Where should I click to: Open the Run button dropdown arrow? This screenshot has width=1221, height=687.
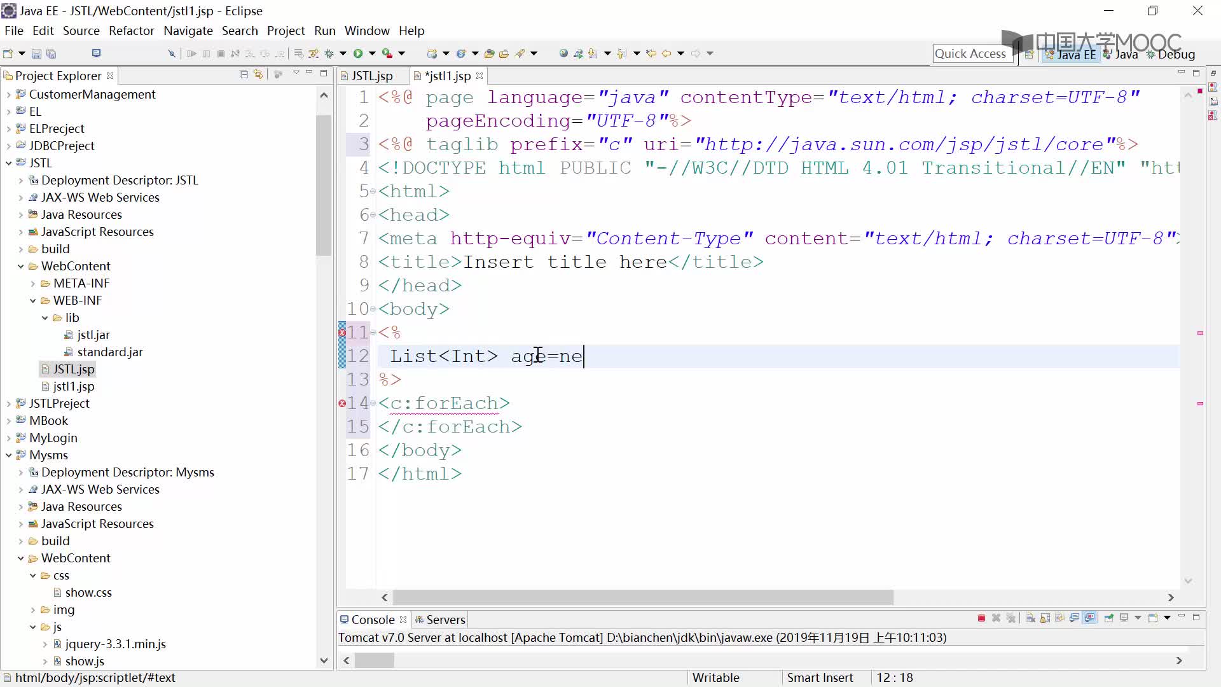[x=372, y=53]
